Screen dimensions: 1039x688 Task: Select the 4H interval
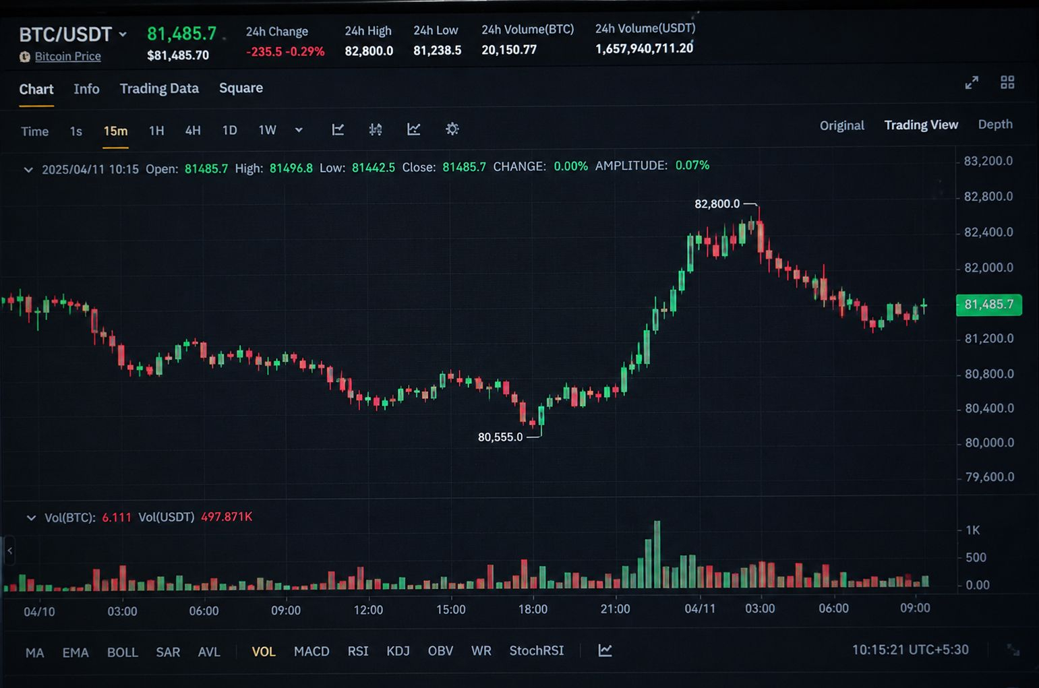[x=193, y=130]
